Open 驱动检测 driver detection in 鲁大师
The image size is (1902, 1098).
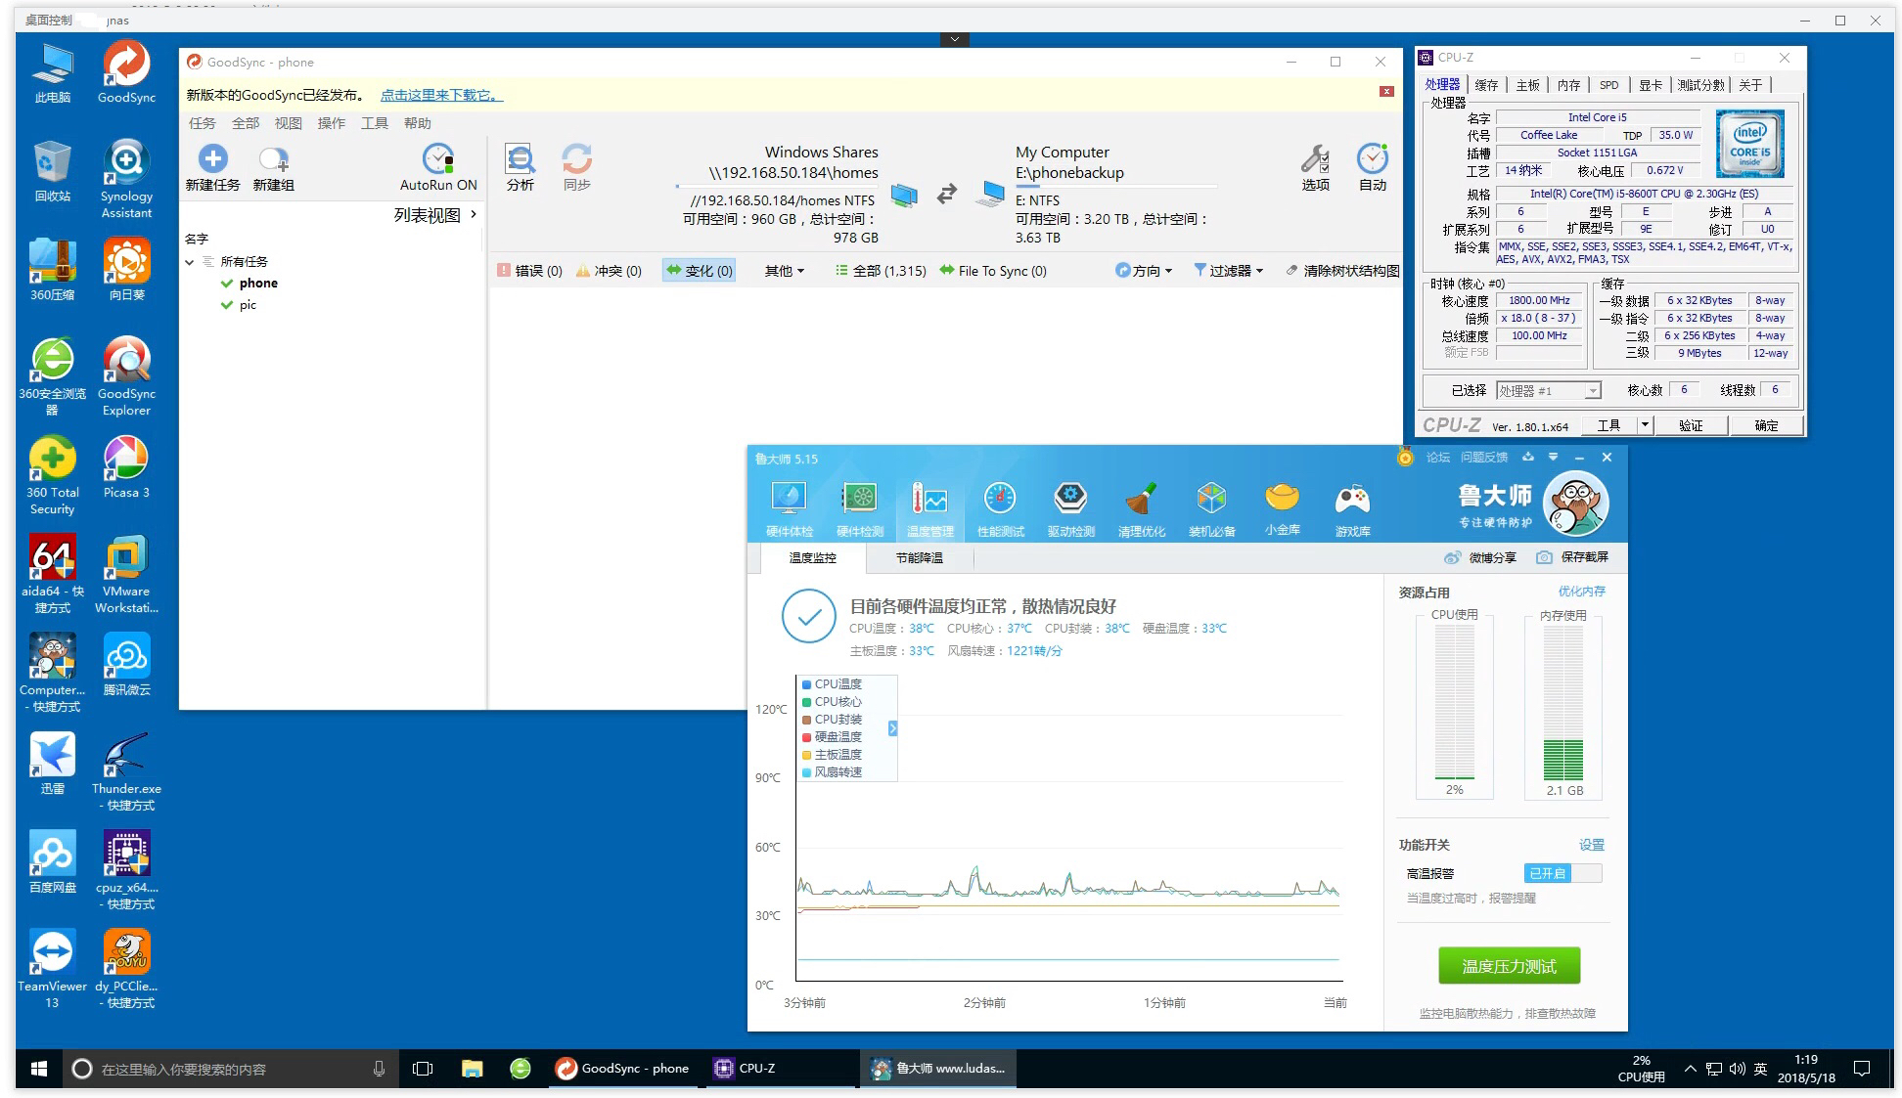coord(1069,504)
